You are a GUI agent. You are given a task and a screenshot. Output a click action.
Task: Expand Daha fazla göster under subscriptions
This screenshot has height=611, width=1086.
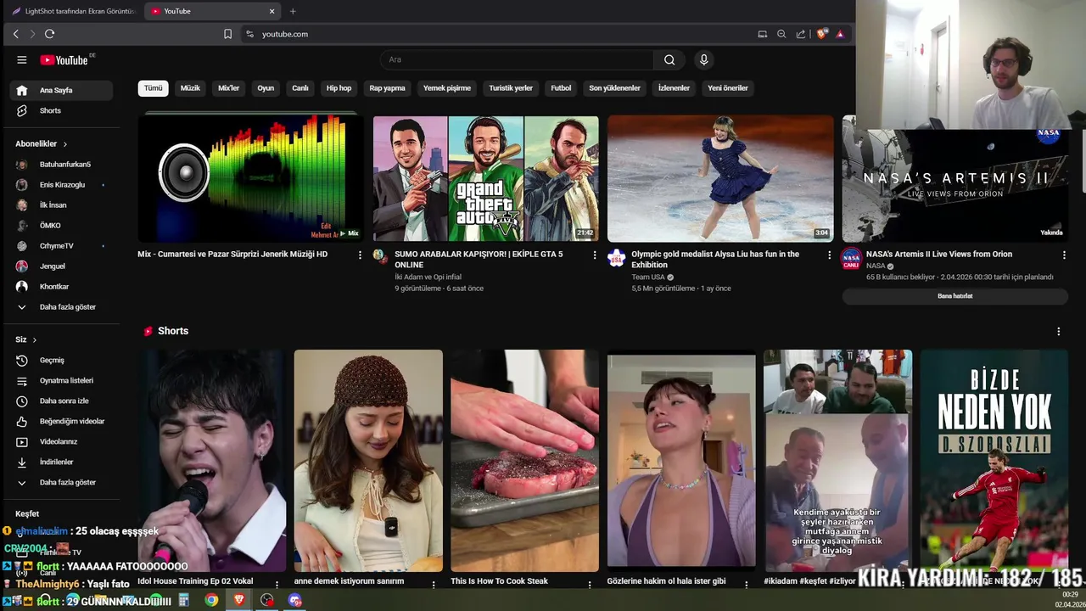63,306
